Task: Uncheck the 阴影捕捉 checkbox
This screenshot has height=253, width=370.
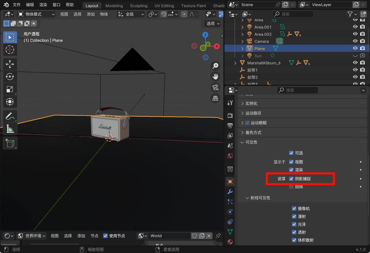Action: (291, 179)
